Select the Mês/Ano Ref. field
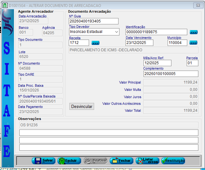 [x=157, y=63]
